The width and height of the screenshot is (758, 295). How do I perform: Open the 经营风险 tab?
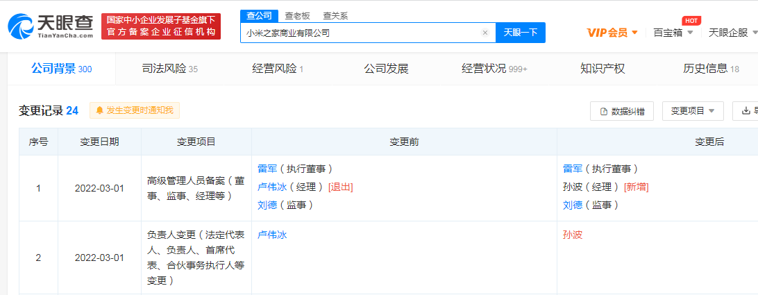click(278, 69)
